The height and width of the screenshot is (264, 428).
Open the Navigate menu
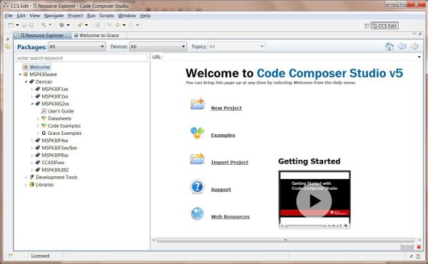[53, 16]
